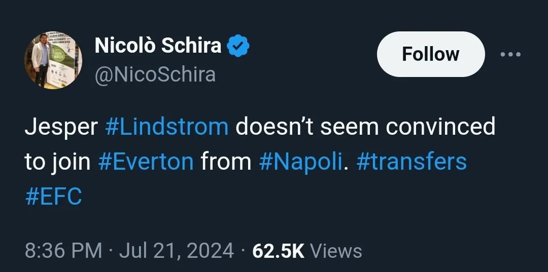Viewport: 548px width, 272px height.
Task: Click the word Jesper in the tweet
Action: coord(61,127)
